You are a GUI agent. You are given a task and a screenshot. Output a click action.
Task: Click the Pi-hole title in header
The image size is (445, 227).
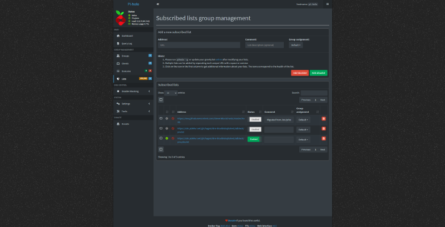pos(133,4)
